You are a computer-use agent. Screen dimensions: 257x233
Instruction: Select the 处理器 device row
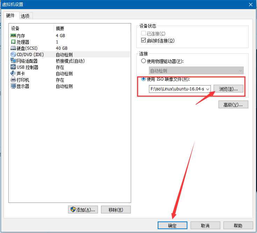(70, 42)
